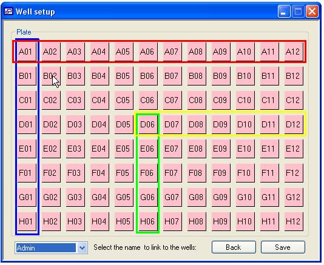The image size is (324, 265).
Task: Select well H12 at the plate corner
Action: click(x=294, y=221)
